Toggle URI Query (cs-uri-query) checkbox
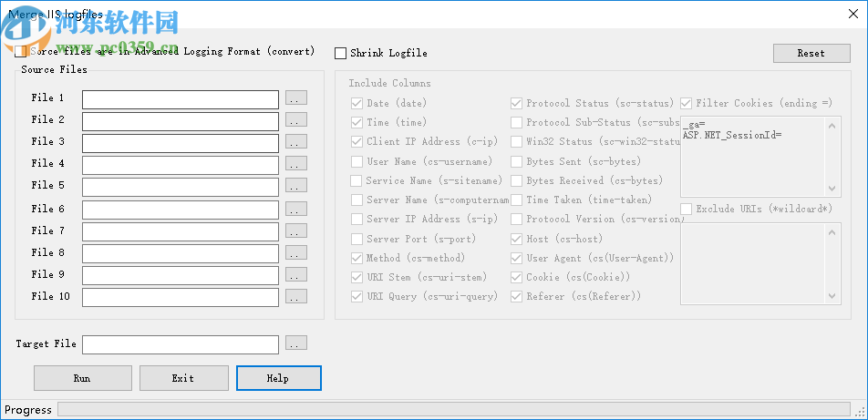This screenshot has height=420, width=868. [356, 297]
